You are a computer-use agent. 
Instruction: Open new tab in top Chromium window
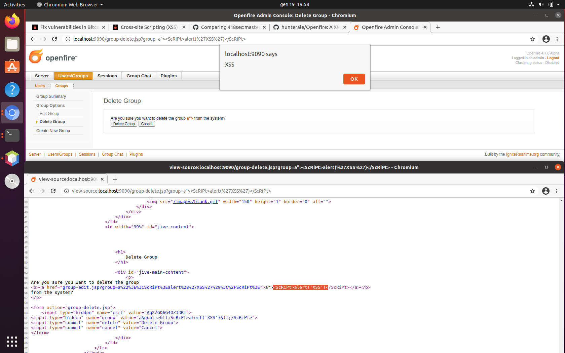pyautogui.click(x=438, y=27)
